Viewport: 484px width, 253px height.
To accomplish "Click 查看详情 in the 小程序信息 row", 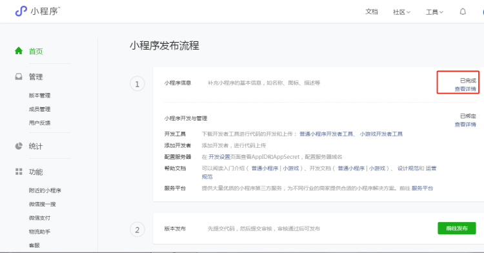I will coord(465,89).
